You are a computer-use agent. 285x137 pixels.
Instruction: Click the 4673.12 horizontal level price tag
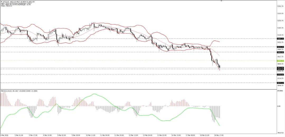pos(281,83)
